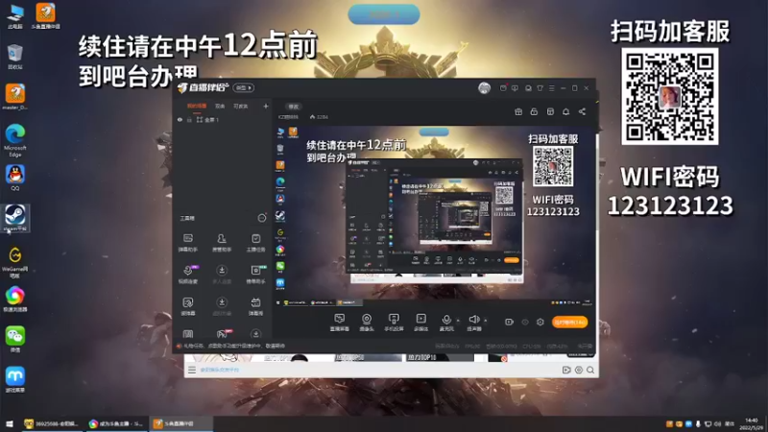
Task: Select the 全屏 1 source row
Action: tap(222, 120)
